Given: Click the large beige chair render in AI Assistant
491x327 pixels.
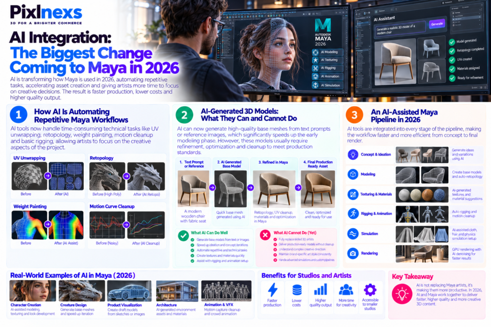Looking at the screenshot, I should pos(396,62).
